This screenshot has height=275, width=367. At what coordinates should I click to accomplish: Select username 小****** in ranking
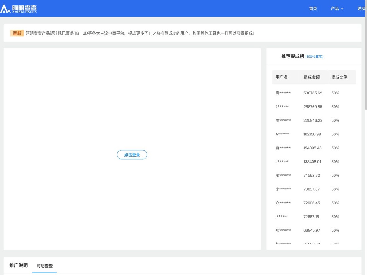click(283, 189)
